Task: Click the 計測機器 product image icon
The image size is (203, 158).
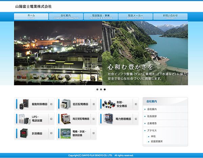Action: click(x=24, y=133)
